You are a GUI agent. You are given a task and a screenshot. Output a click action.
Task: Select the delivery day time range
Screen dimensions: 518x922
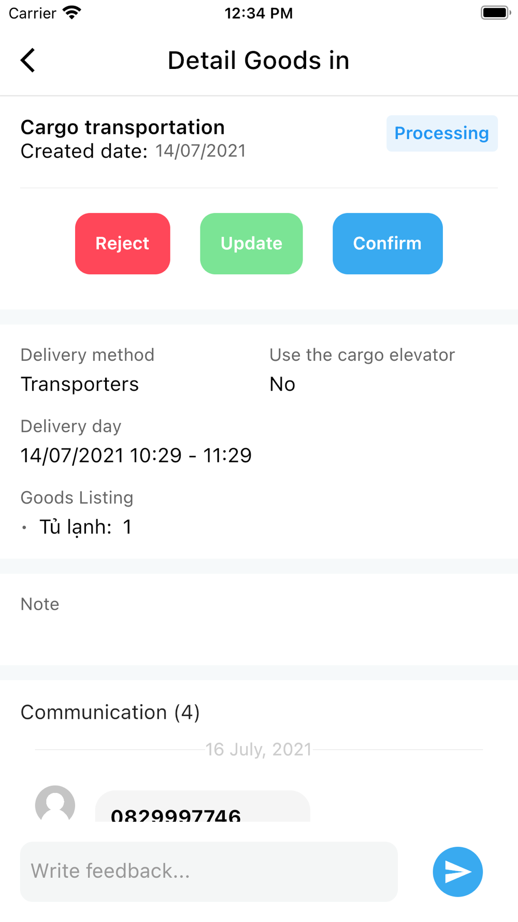[136, 455]
